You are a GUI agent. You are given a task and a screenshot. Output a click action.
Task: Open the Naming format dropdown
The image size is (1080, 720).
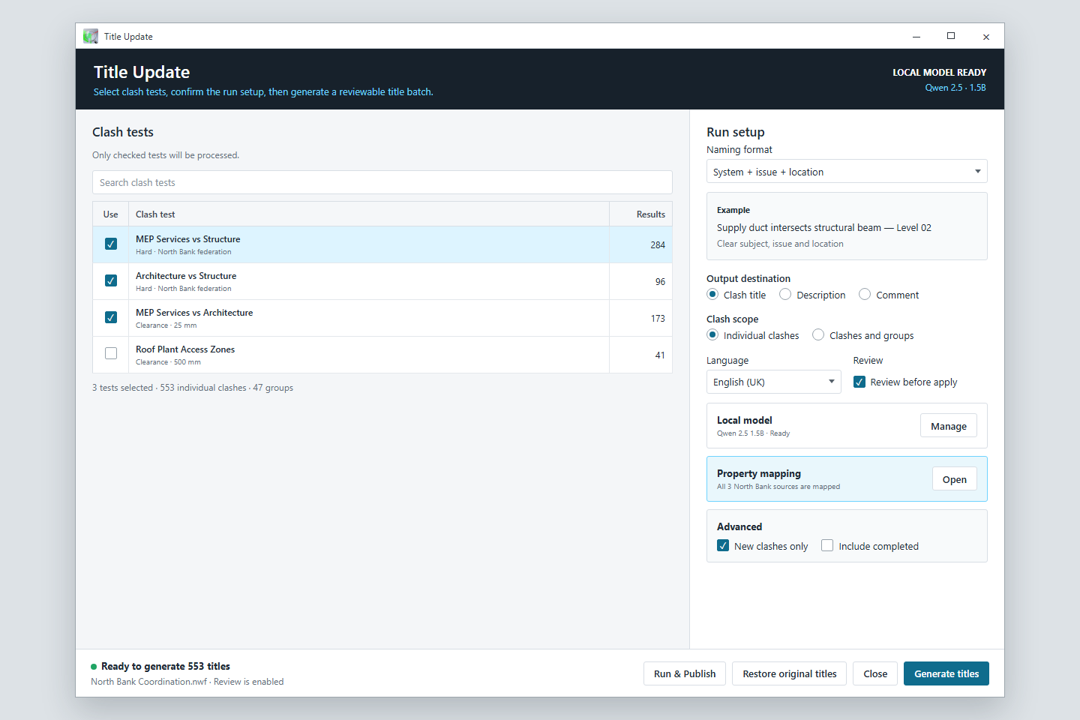847,172
